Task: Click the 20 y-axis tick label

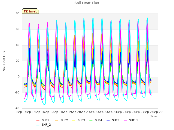Action: (x=17, y=61)
